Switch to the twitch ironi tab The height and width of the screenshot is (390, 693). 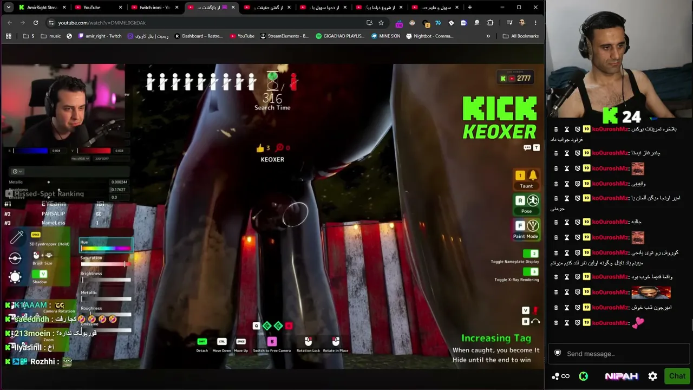[x=154, y=8]
